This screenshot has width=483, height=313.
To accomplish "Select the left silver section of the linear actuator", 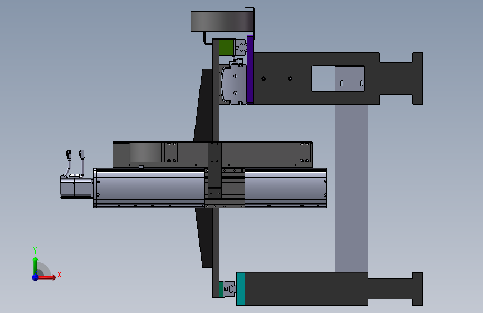I will (150, 188).
